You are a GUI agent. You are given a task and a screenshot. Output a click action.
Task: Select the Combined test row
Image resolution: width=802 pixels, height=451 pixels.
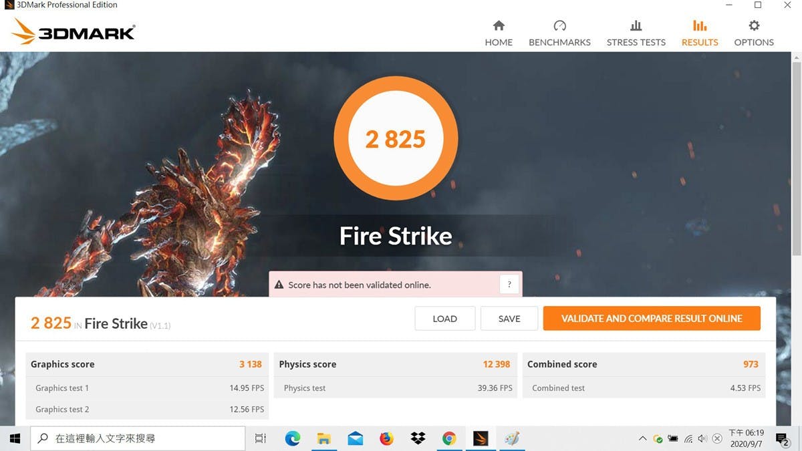pos(644,388)
